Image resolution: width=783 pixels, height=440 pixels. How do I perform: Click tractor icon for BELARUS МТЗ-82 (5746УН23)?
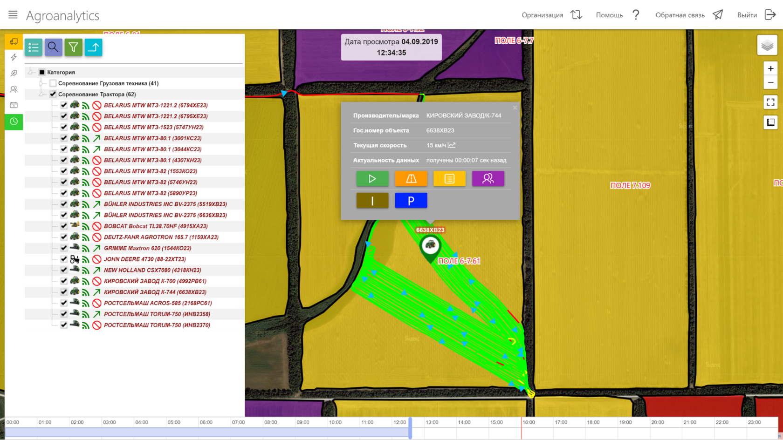tap(75, 182)
